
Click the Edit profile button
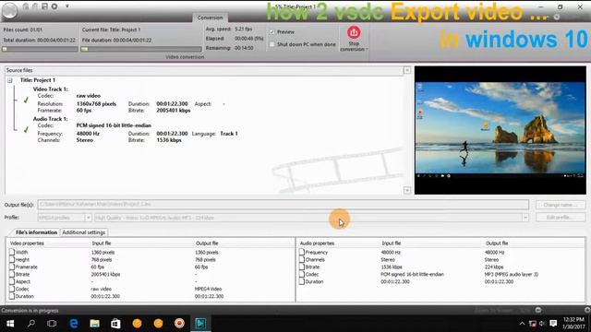[x=561, y=218]
